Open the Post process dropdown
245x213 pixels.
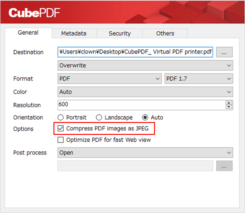tap(145, 152)
